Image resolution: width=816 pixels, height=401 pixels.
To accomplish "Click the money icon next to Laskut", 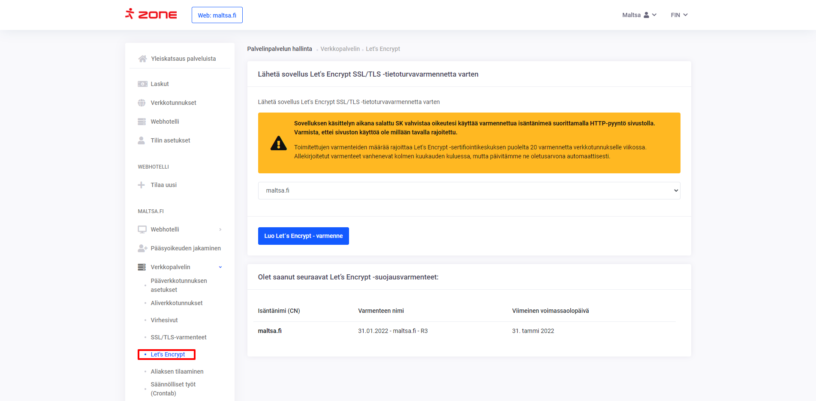I will [x=142, y=84].
